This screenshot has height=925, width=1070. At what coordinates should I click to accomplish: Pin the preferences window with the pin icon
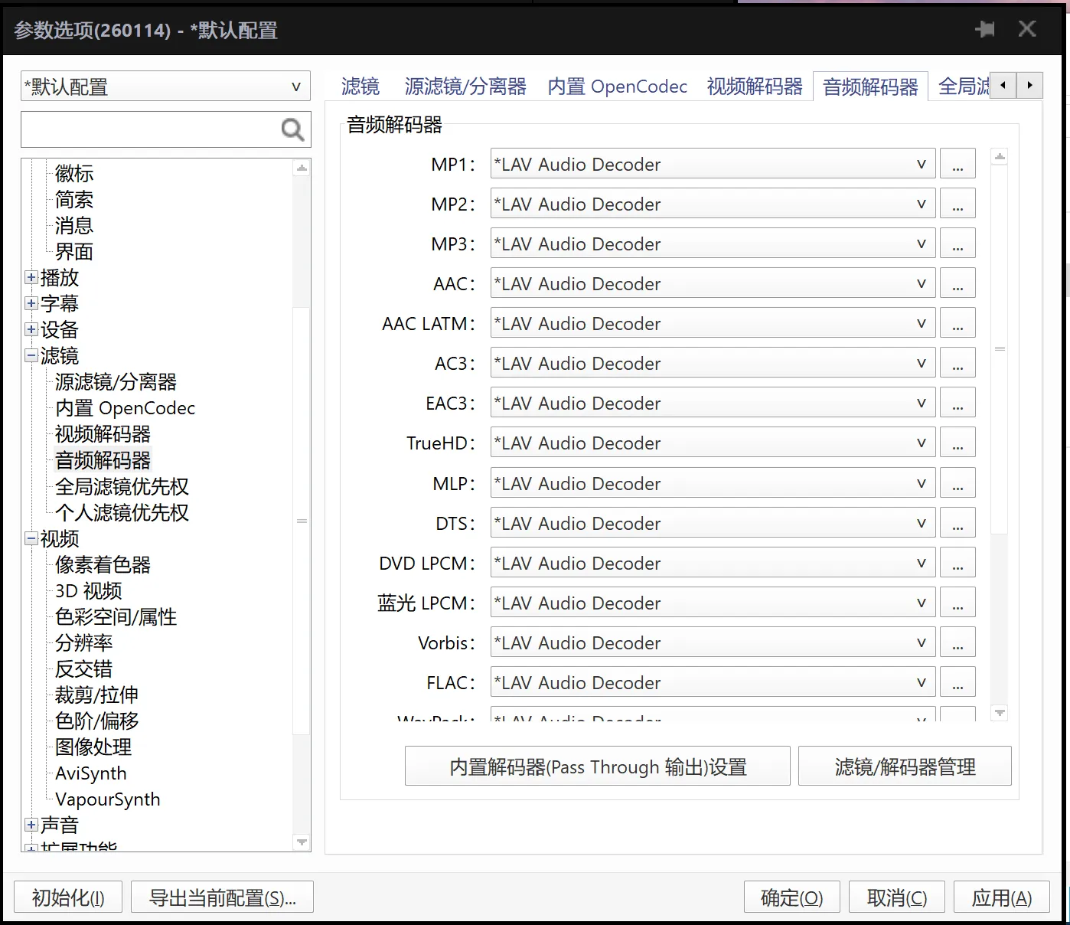click(x=985, y=30)
